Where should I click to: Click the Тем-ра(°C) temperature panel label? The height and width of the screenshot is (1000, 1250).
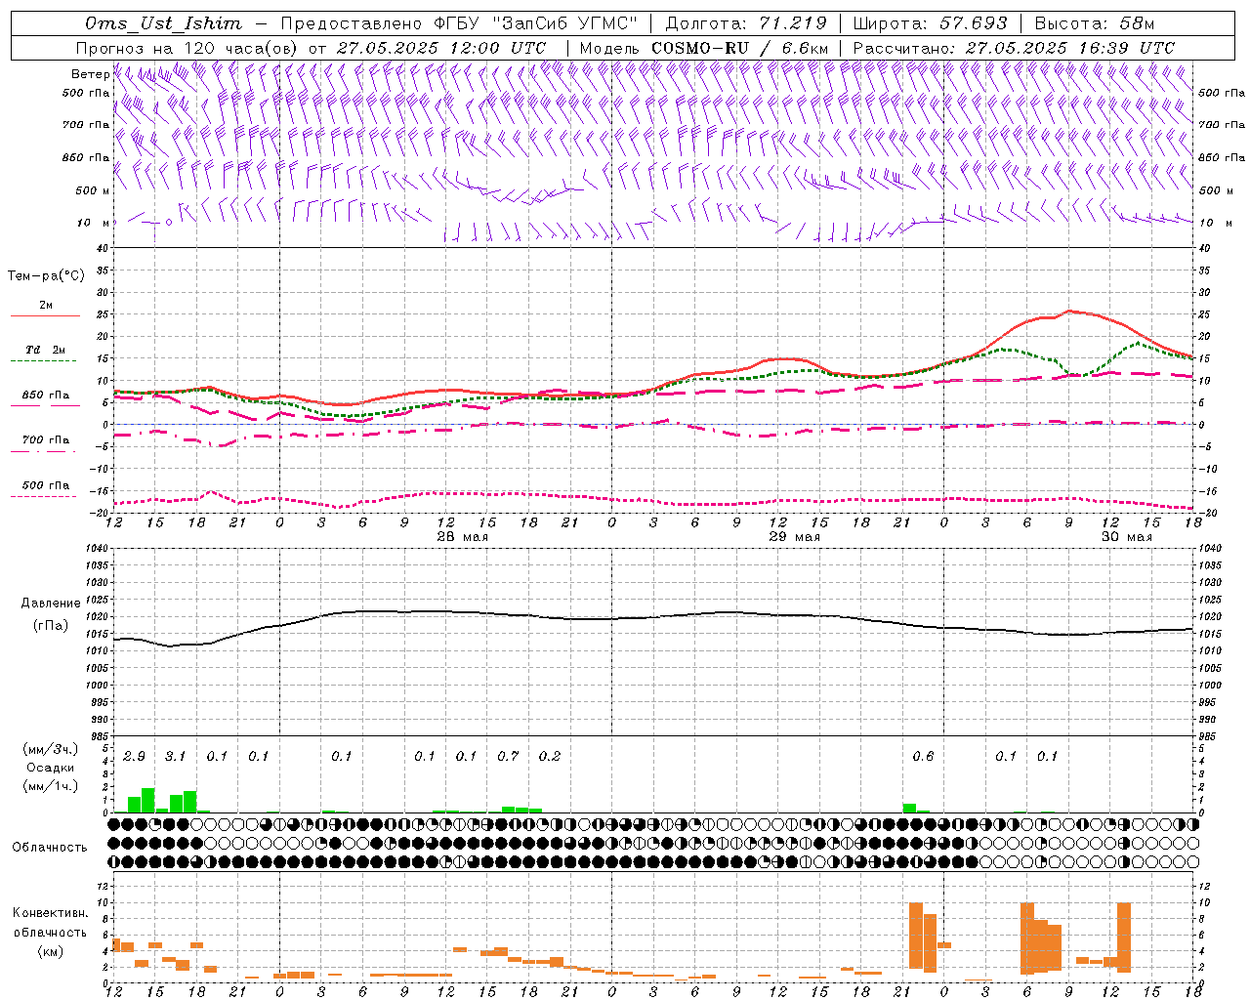(x=46, y=276)
